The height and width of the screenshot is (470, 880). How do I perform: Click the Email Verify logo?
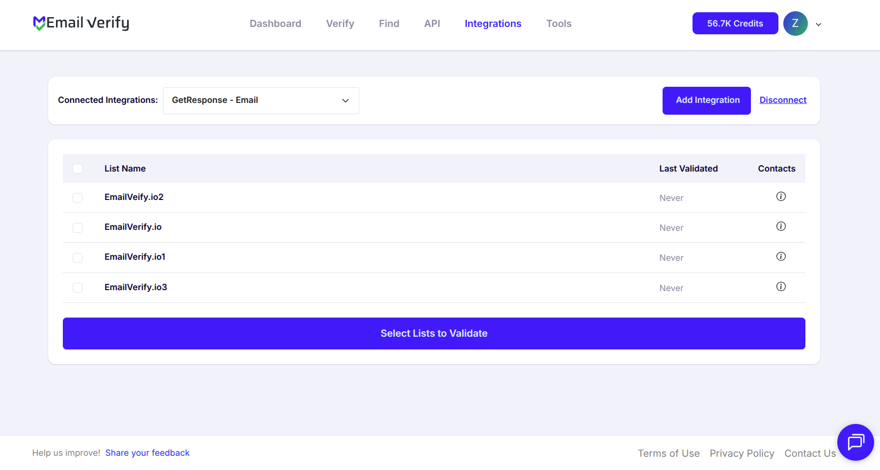click(x=81, y=23)
